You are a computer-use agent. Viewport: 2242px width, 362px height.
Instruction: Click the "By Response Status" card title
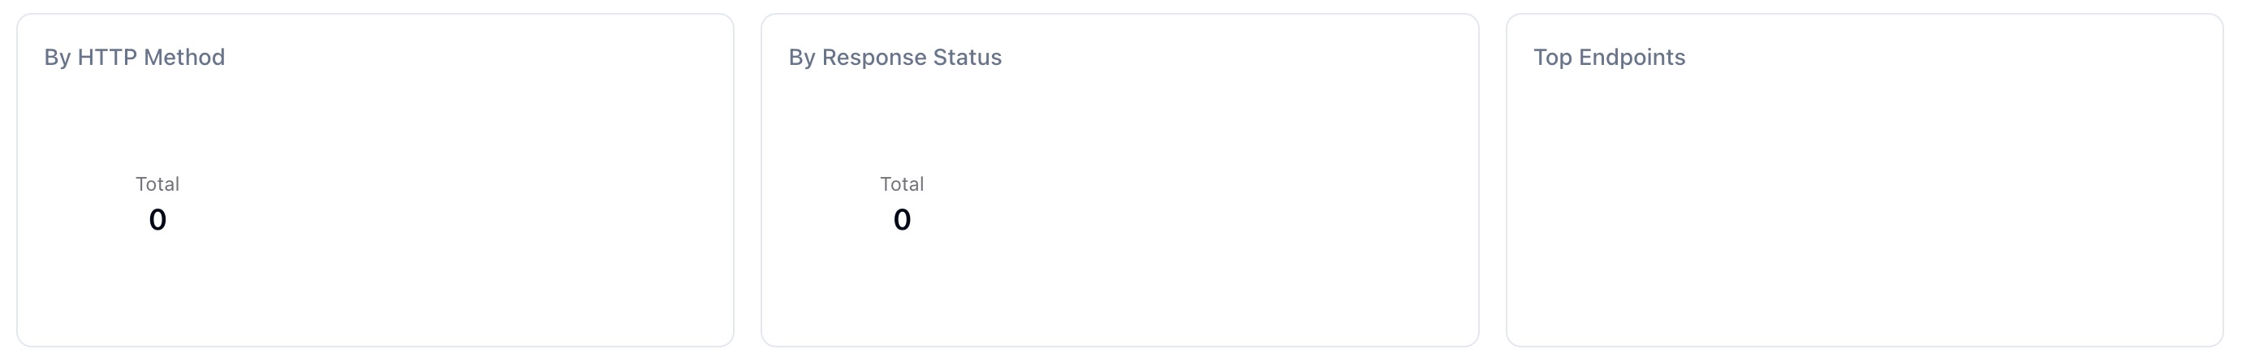pos(895,58)
